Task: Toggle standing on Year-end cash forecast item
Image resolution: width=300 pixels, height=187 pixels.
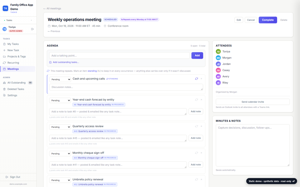Action: coord(196,100)
